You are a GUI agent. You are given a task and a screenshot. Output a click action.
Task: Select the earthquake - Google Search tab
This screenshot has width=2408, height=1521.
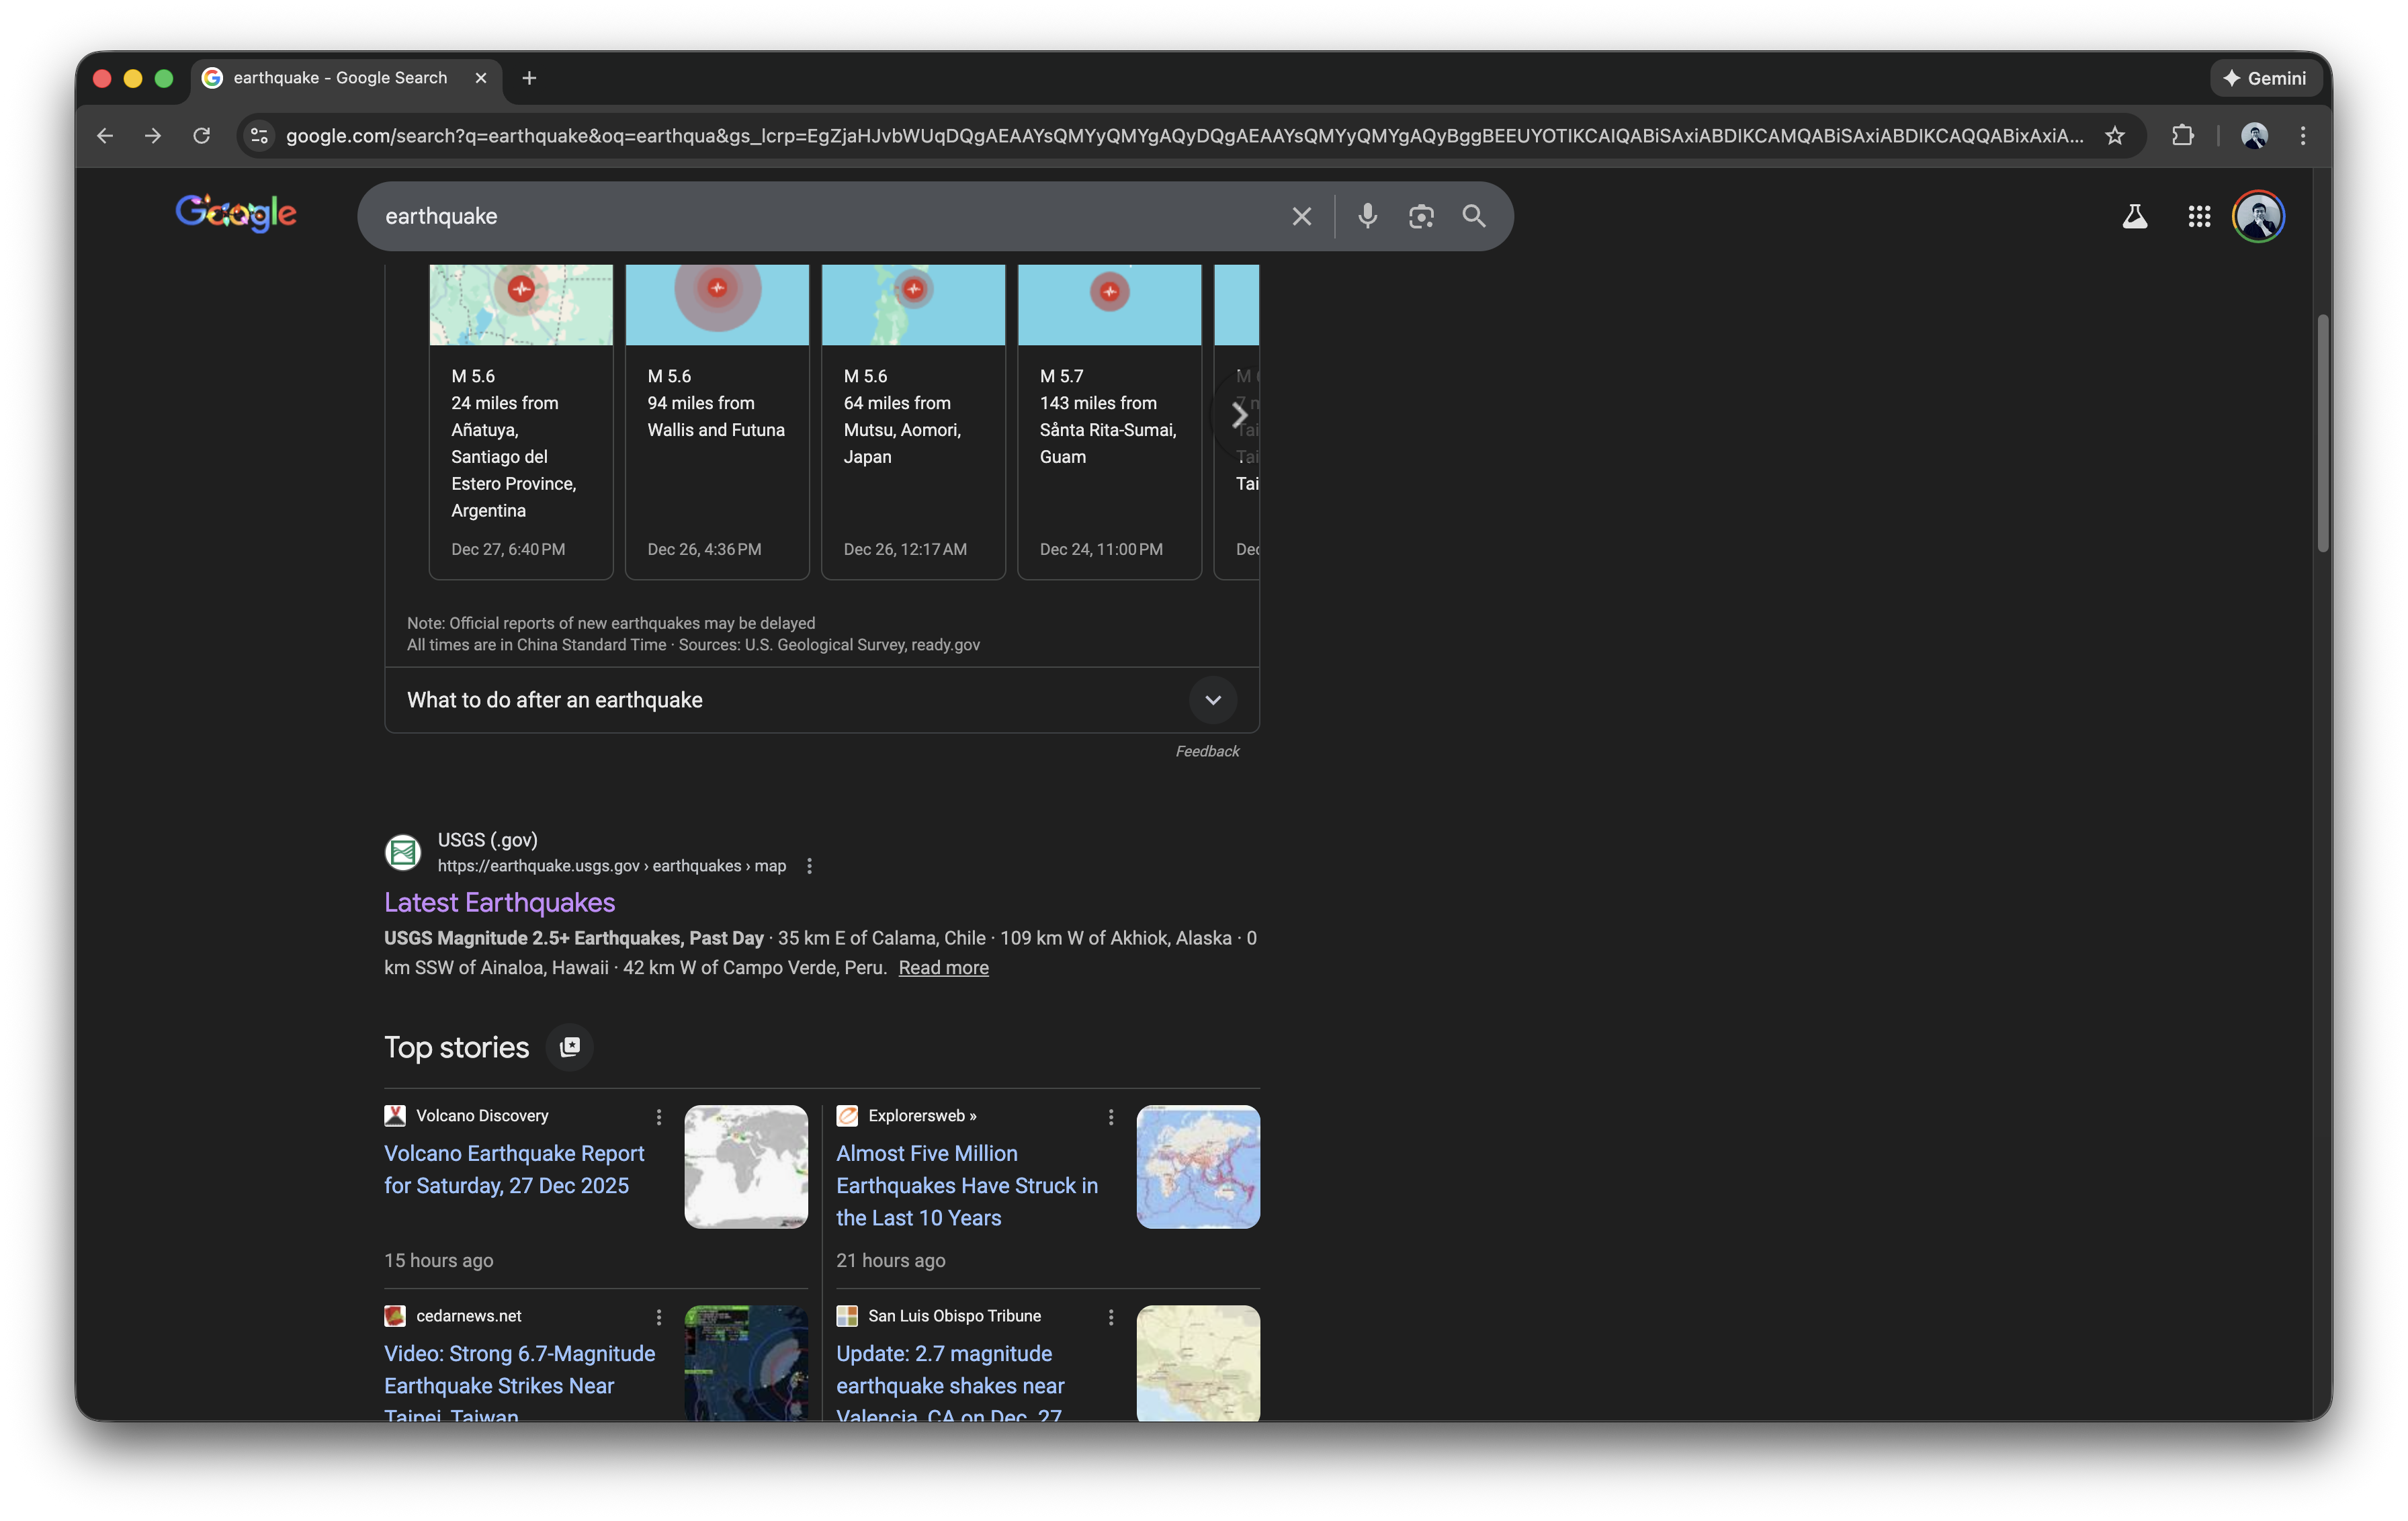(346, 78)
